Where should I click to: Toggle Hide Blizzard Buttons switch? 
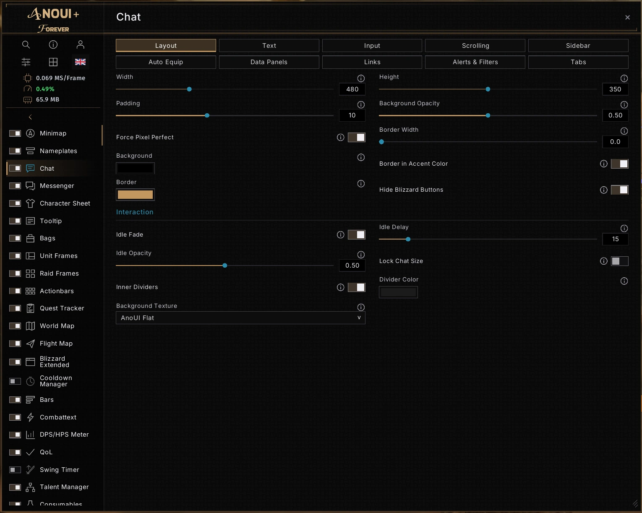click(x=620, y=190)
